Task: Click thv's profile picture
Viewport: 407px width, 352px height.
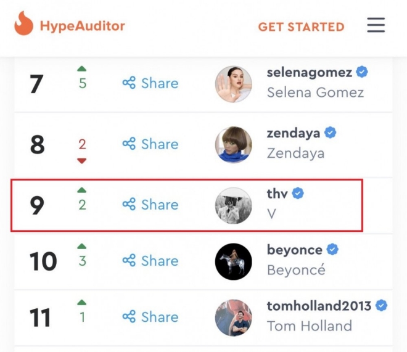Action: pos(233,205)
